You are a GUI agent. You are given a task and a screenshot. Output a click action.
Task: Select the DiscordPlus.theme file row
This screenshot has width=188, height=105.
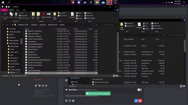coord(61,73)
